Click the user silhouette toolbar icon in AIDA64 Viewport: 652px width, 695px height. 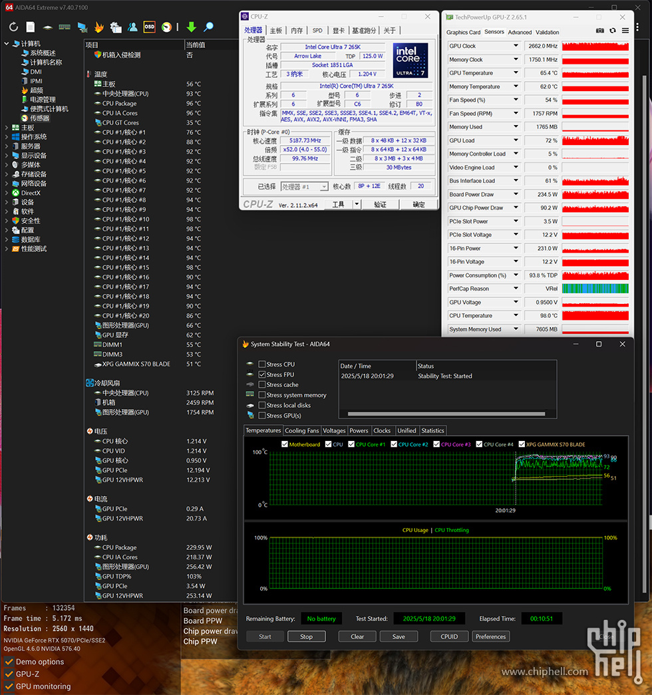click(132, 27)
